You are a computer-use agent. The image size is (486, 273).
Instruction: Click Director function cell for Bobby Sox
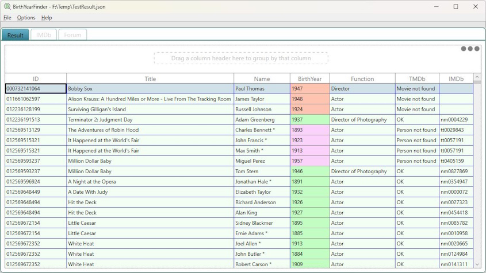362,89
